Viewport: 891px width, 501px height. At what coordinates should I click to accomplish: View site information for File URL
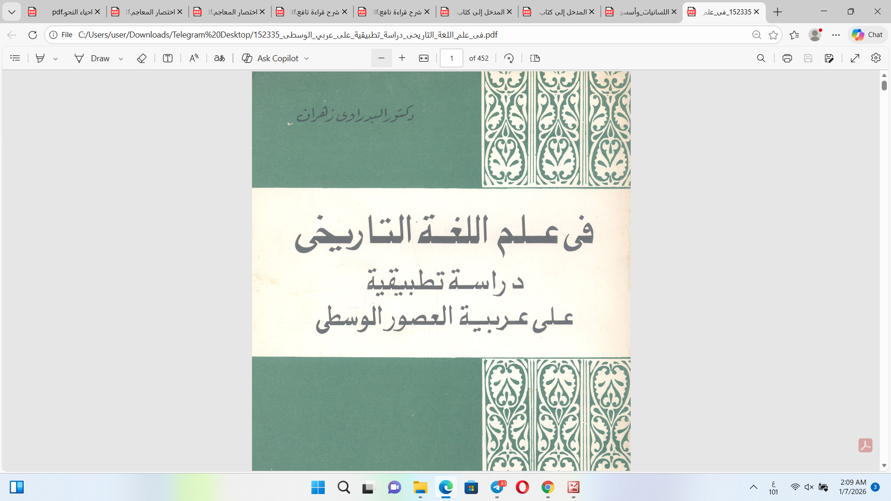(61, 35)
